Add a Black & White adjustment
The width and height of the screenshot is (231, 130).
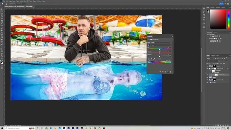[x=214, y=39]
